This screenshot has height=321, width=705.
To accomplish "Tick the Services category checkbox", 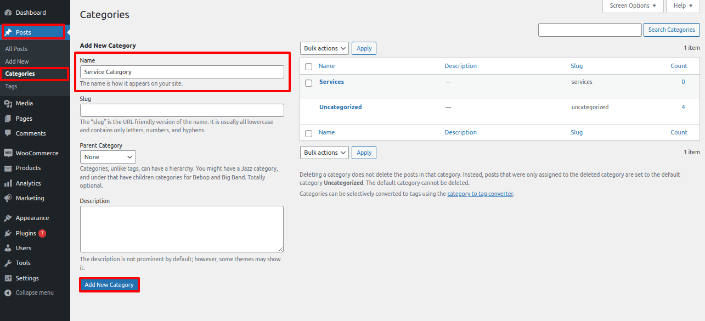I will tap(308, 83).
